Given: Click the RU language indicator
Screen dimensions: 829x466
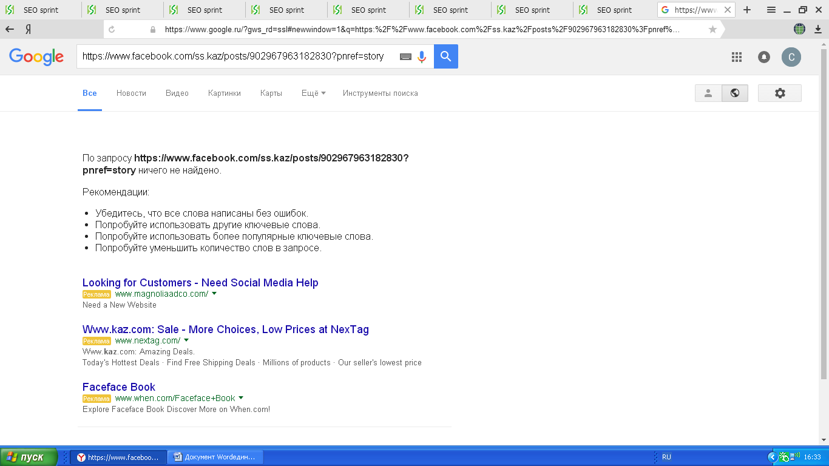Looking at the screenshot, I should point(666,457).
